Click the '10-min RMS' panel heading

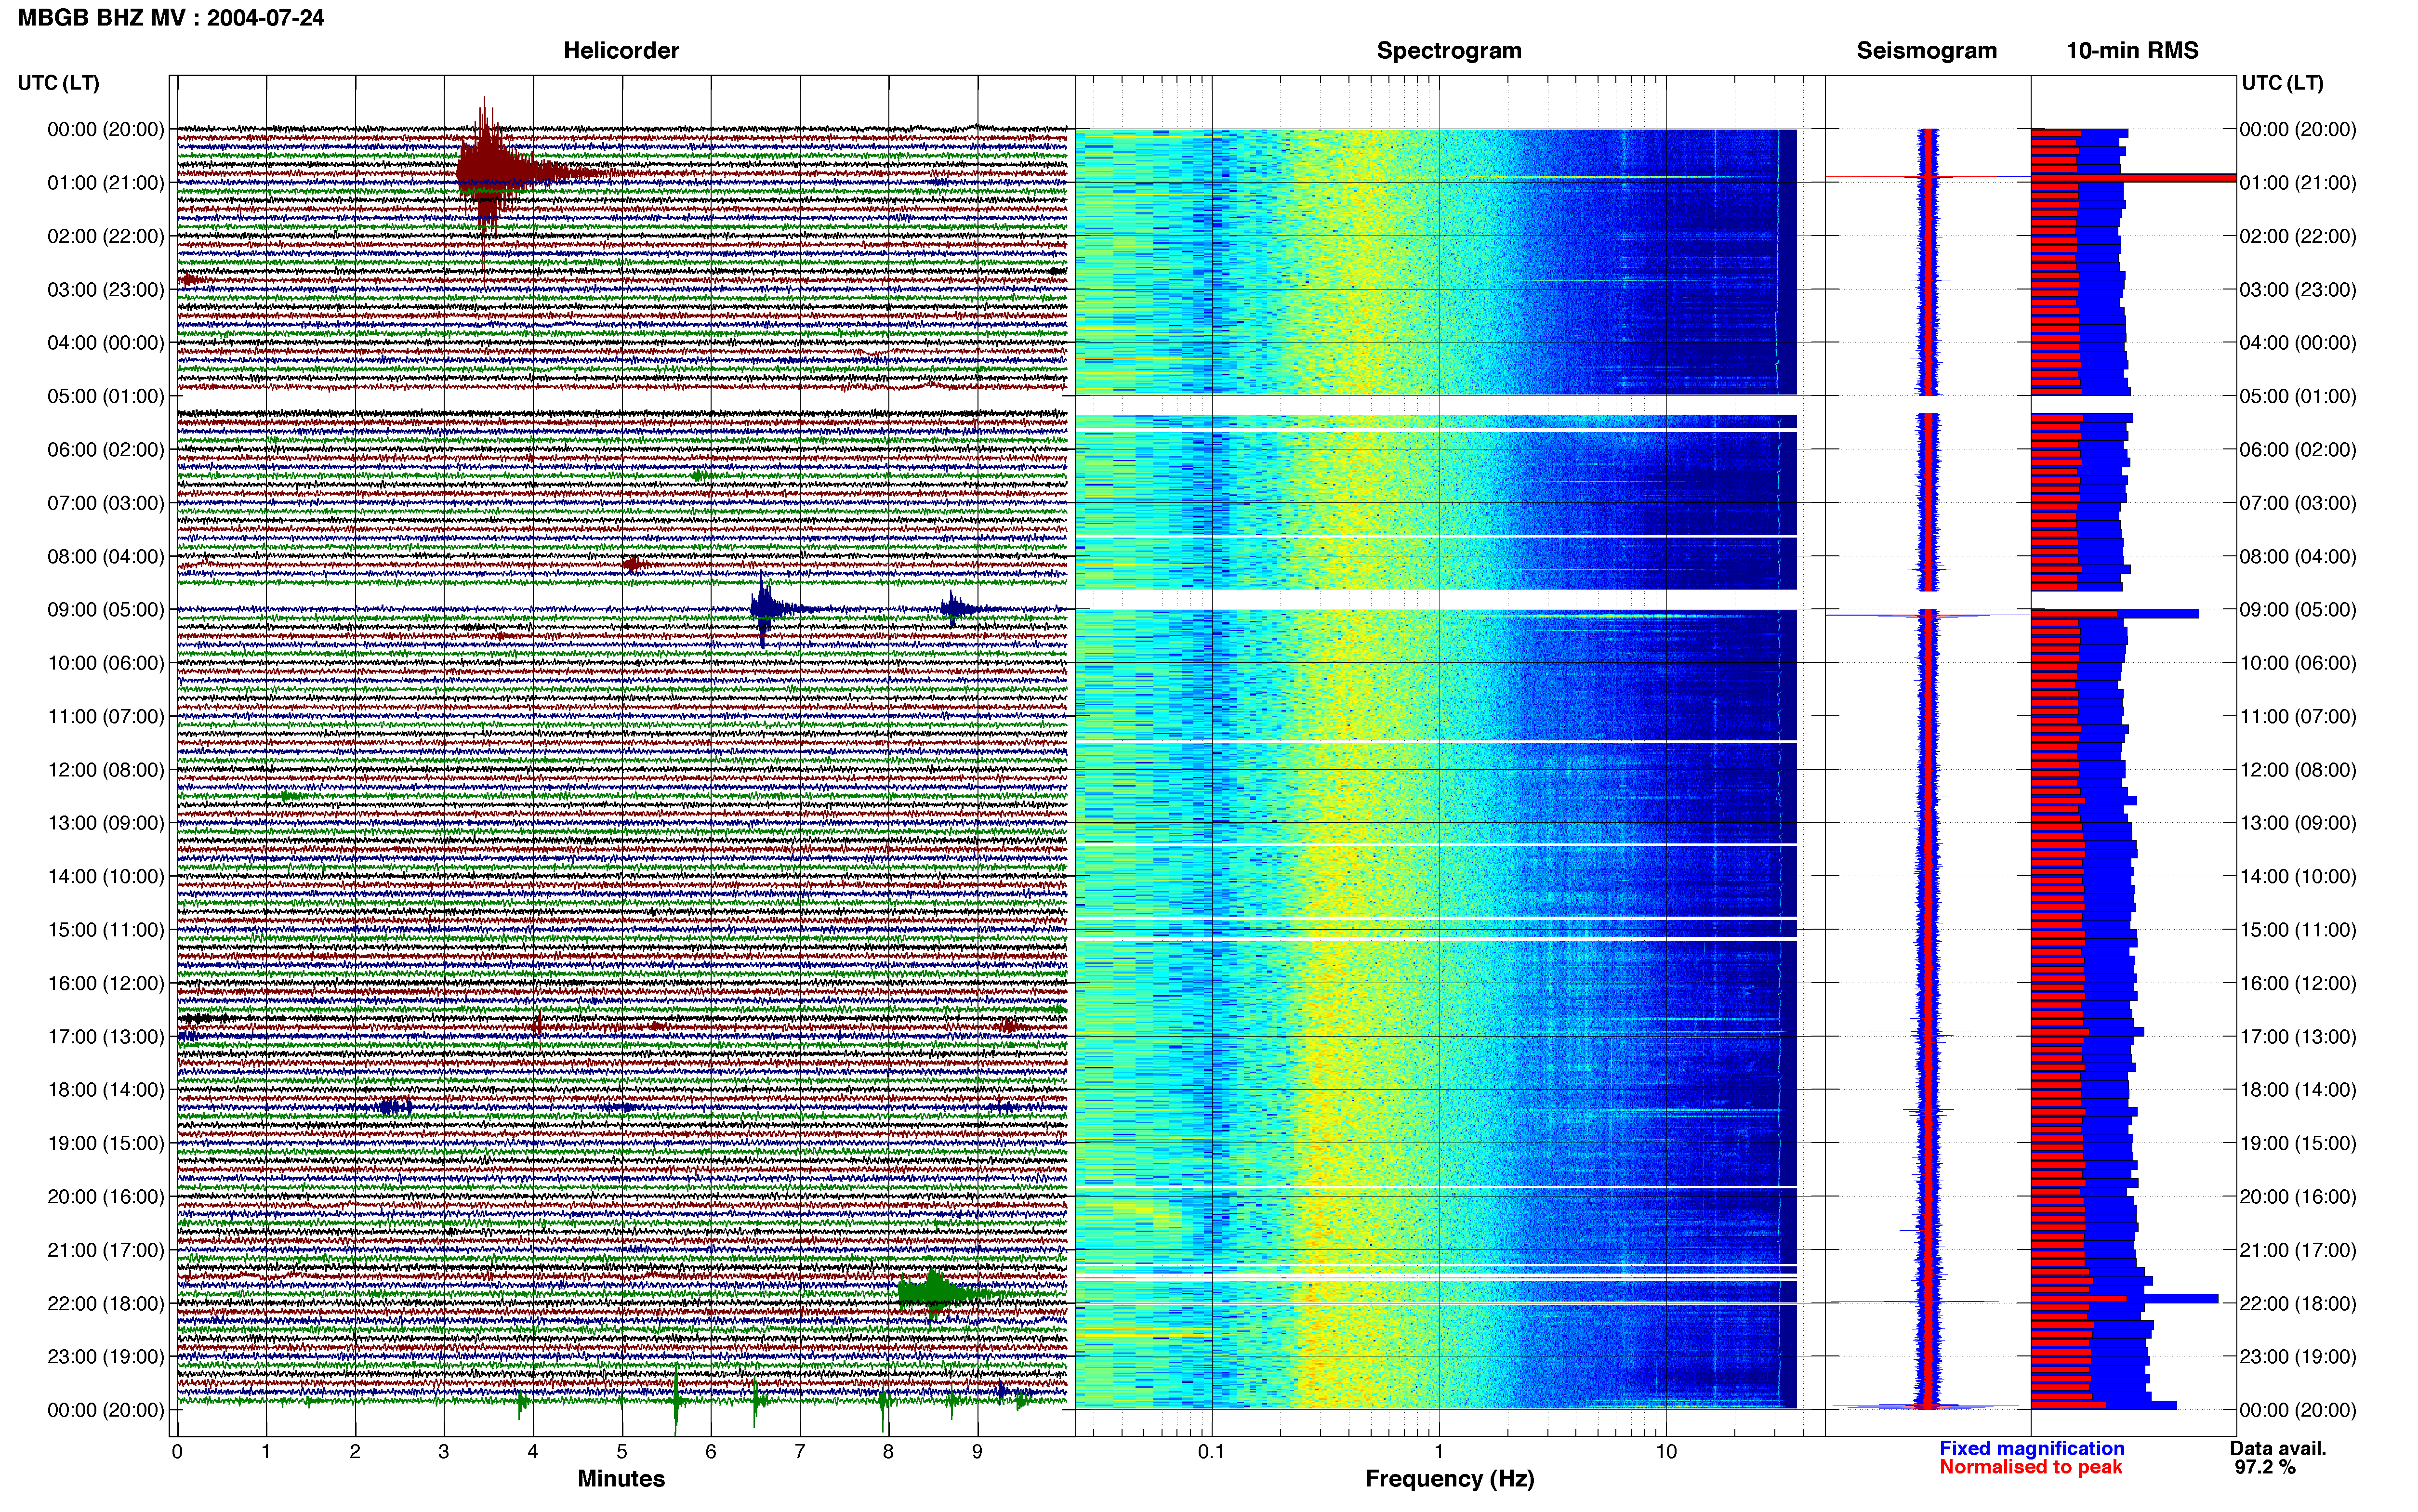(x=2132, y=50)
